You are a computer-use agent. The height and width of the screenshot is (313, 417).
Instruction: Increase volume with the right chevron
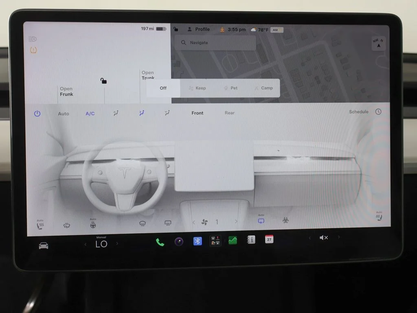tap(338, 237)
